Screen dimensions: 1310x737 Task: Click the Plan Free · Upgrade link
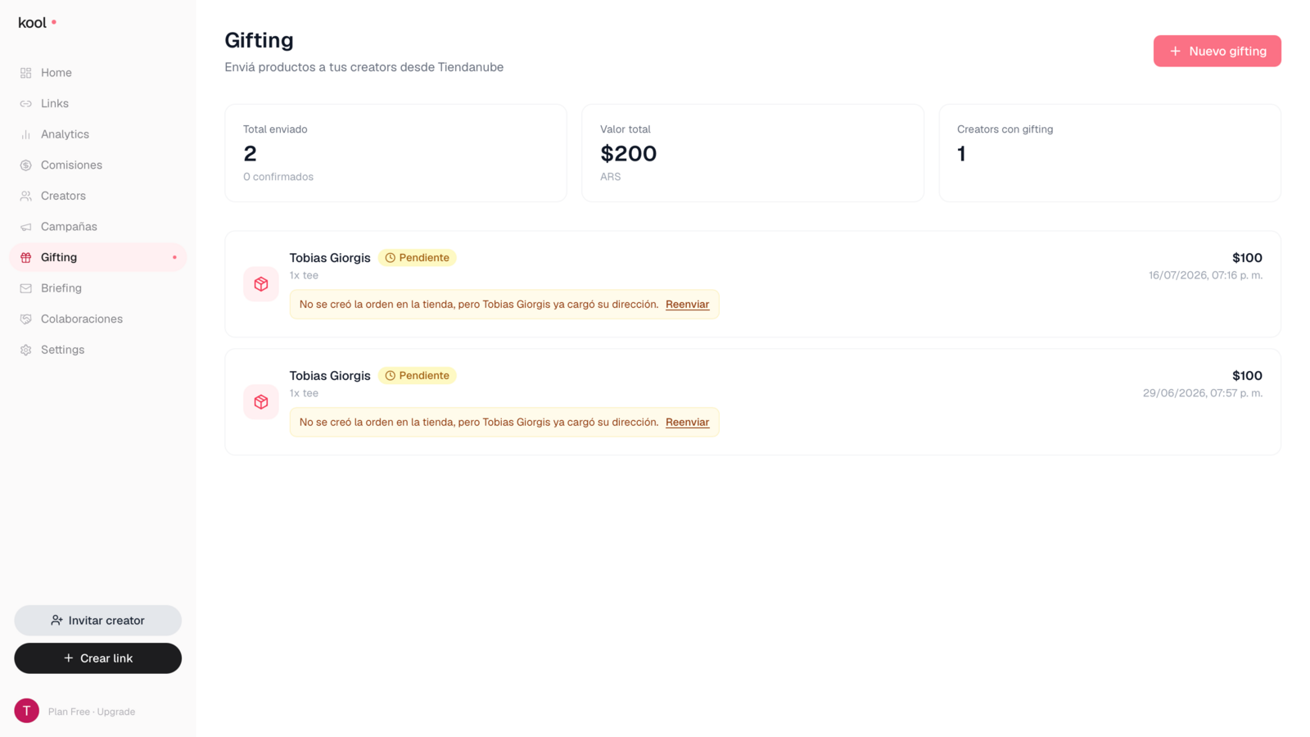pyautogui.click(x=92, y=712)
